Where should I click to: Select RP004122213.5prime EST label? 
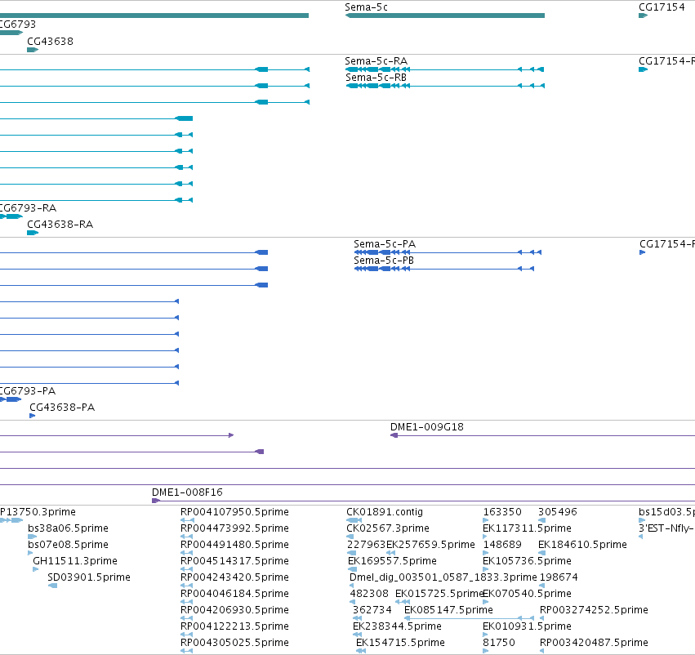[x=234, y=626]
